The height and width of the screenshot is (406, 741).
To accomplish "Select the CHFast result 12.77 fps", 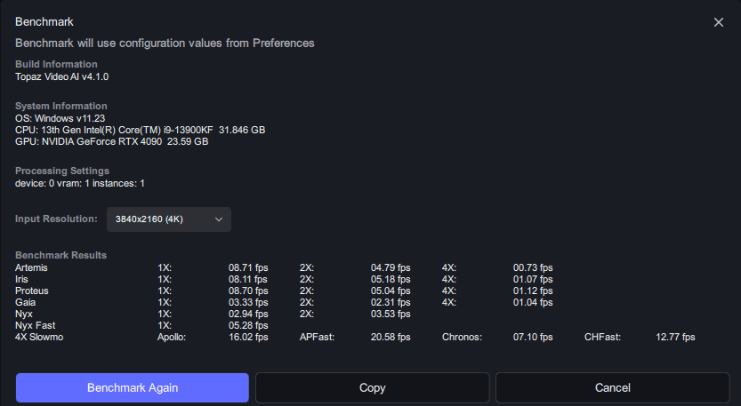I will tap(675, 337).
